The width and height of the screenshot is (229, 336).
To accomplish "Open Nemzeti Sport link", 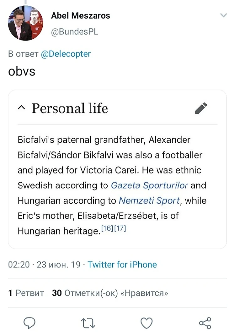I will pos(149,200).
